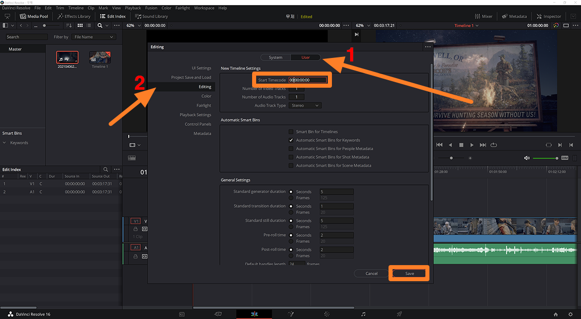This screenshot has height=319, width=581.
Task: Switch media pool to thumbnail grid view
Action: click(80, 26)
